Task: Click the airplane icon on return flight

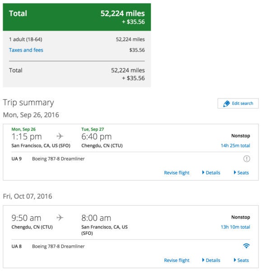Action: 60,217
